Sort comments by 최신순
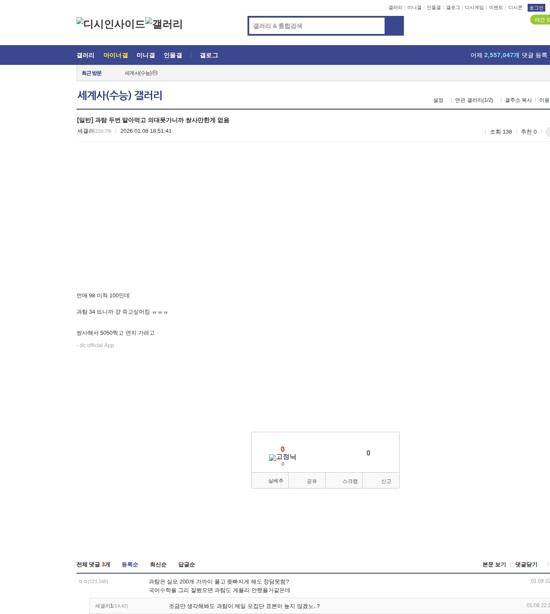This screenshot has height=614, width=550. pos(158,565)
